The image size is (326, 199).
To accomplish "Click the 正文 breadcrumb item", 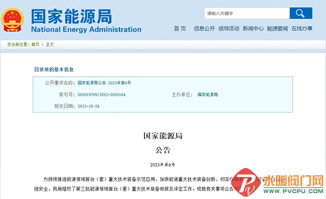I will click(50, 45).
